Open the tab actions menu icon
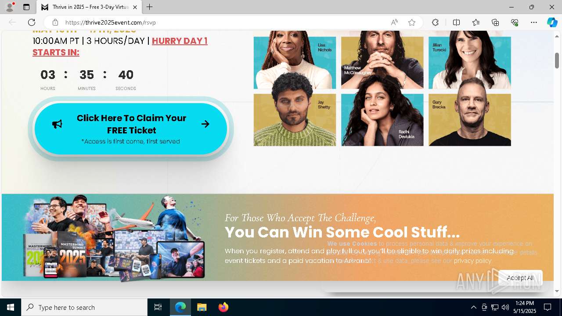 coord(26,7)
